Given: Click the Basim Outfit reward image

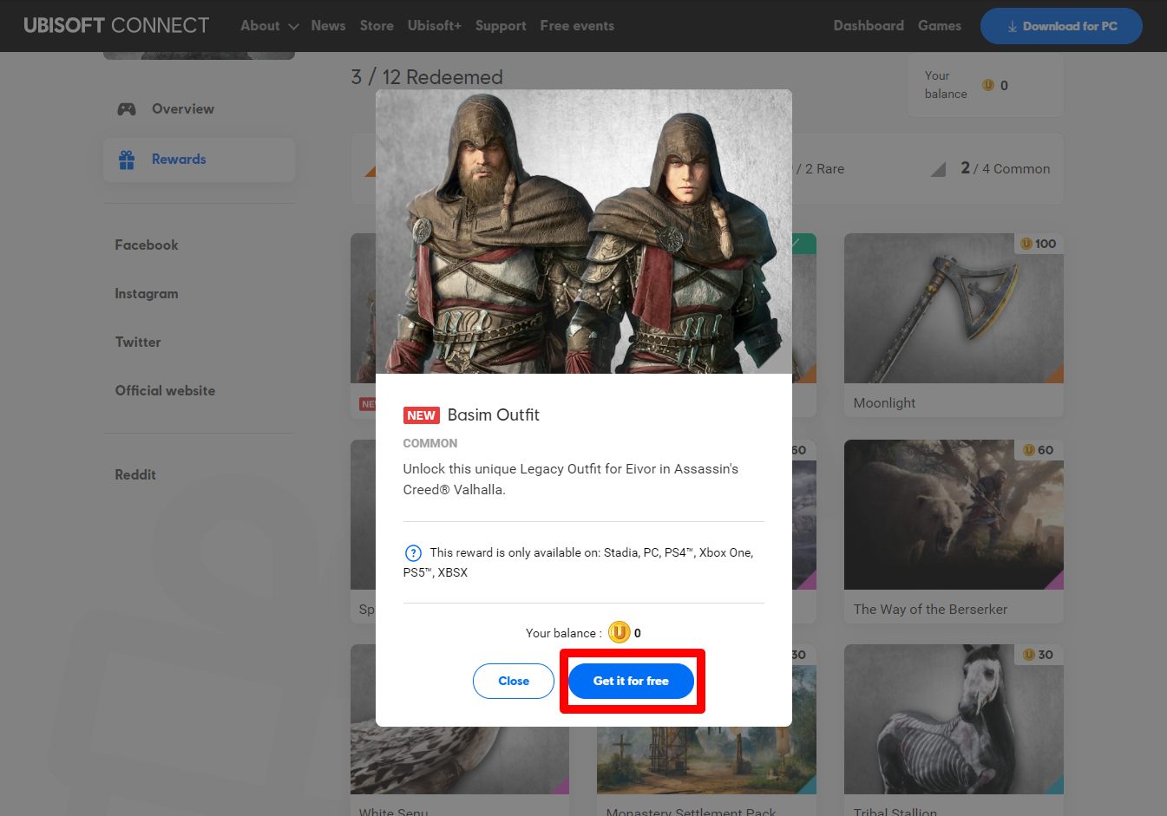Looking at the screenshot, I should pyautogui.click(x=584, y=232).
